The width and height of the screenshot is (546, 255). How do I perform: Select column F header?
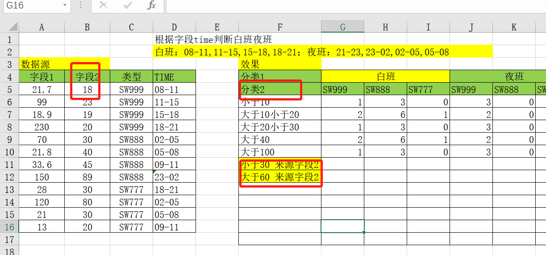click(279, 27)
